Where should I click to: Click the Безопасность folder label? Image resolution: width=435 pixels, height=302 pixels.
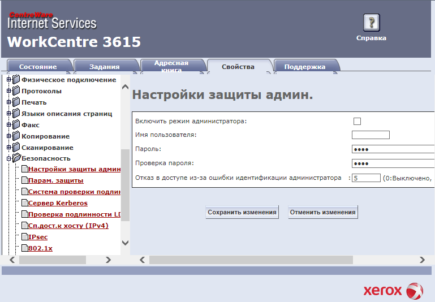pos(46,158)
